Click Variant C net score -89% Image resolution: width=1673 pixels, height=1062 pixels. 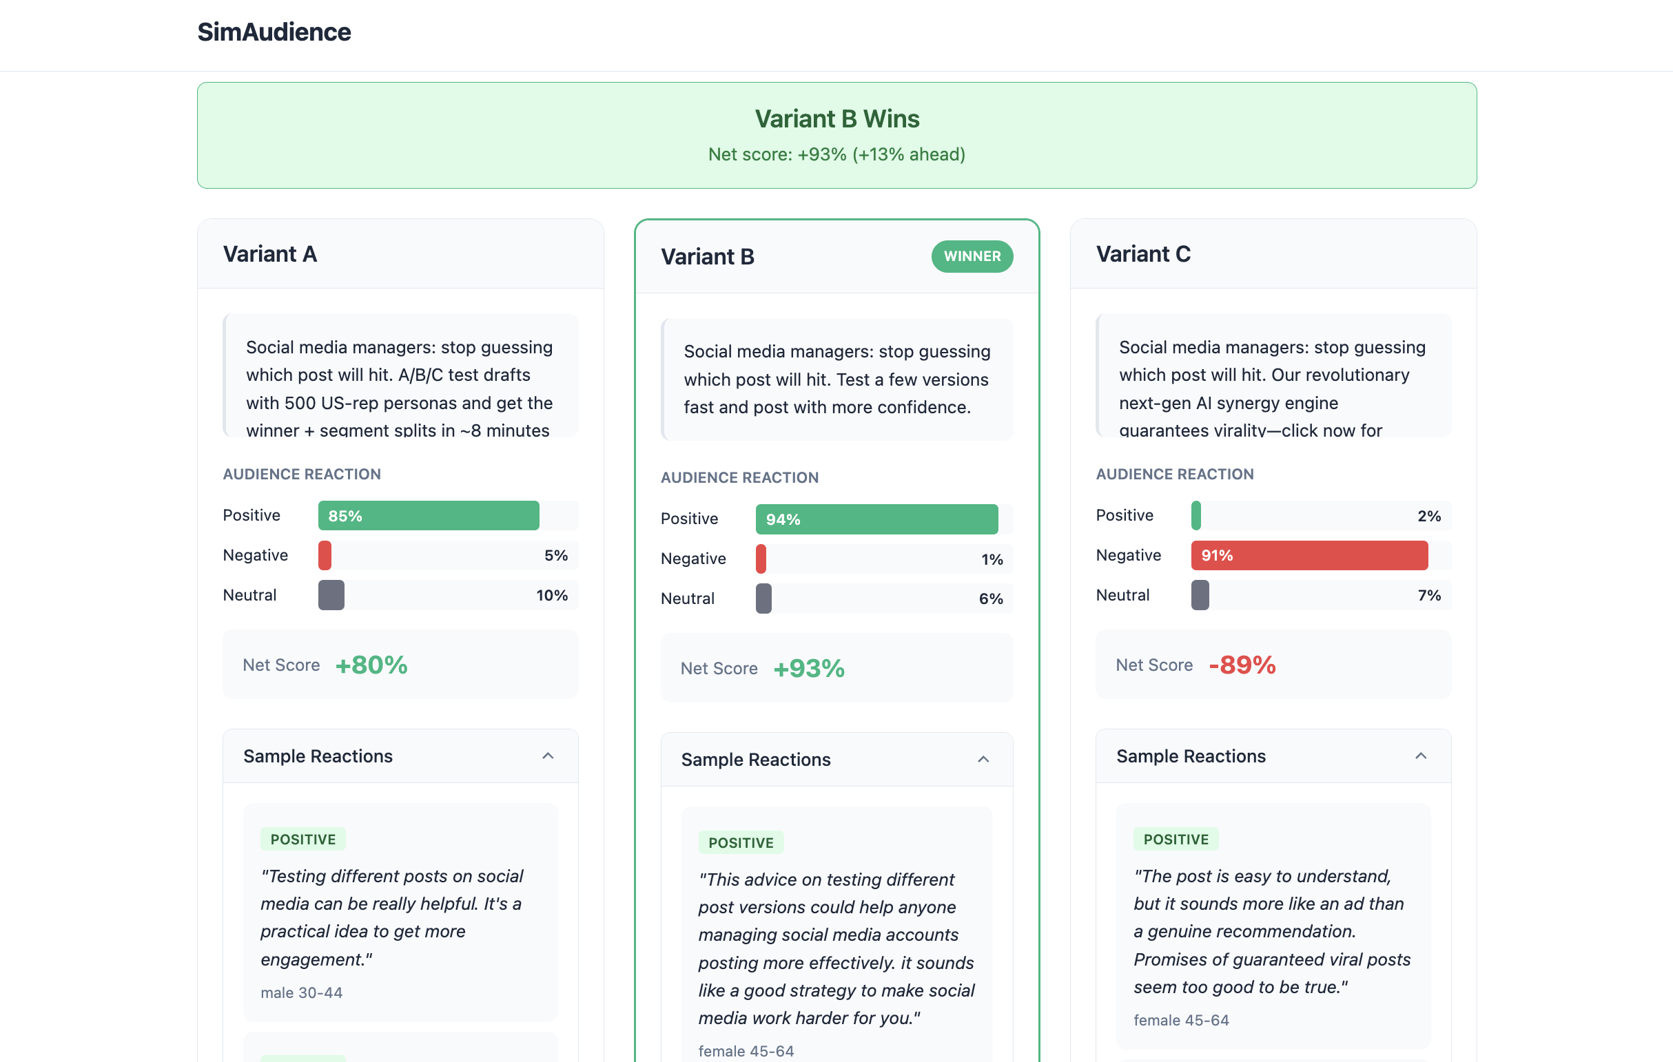tap(1242, 665)
